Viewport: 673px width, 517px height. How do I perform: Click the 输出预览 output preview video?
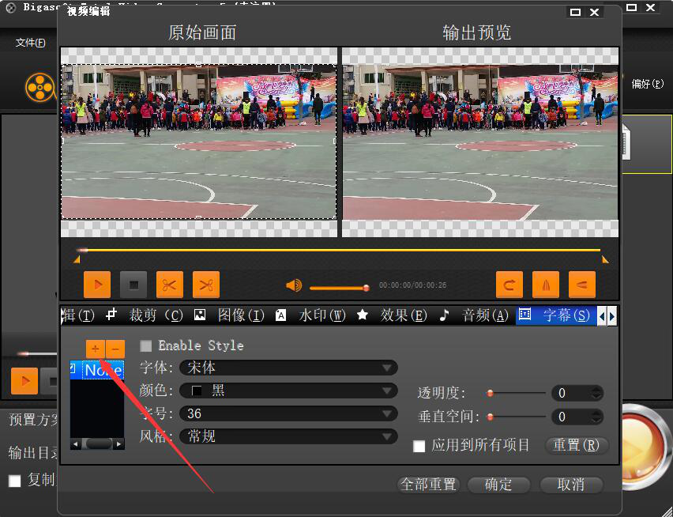[x=480, y=142]
